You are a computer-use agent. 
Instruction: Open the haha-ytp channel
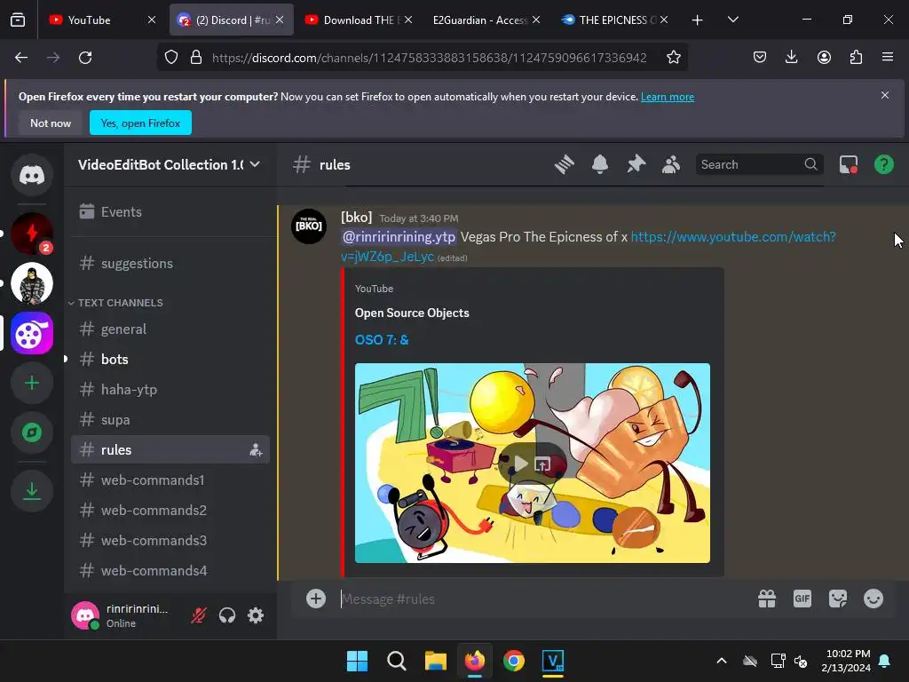click(x=170, y=390)
